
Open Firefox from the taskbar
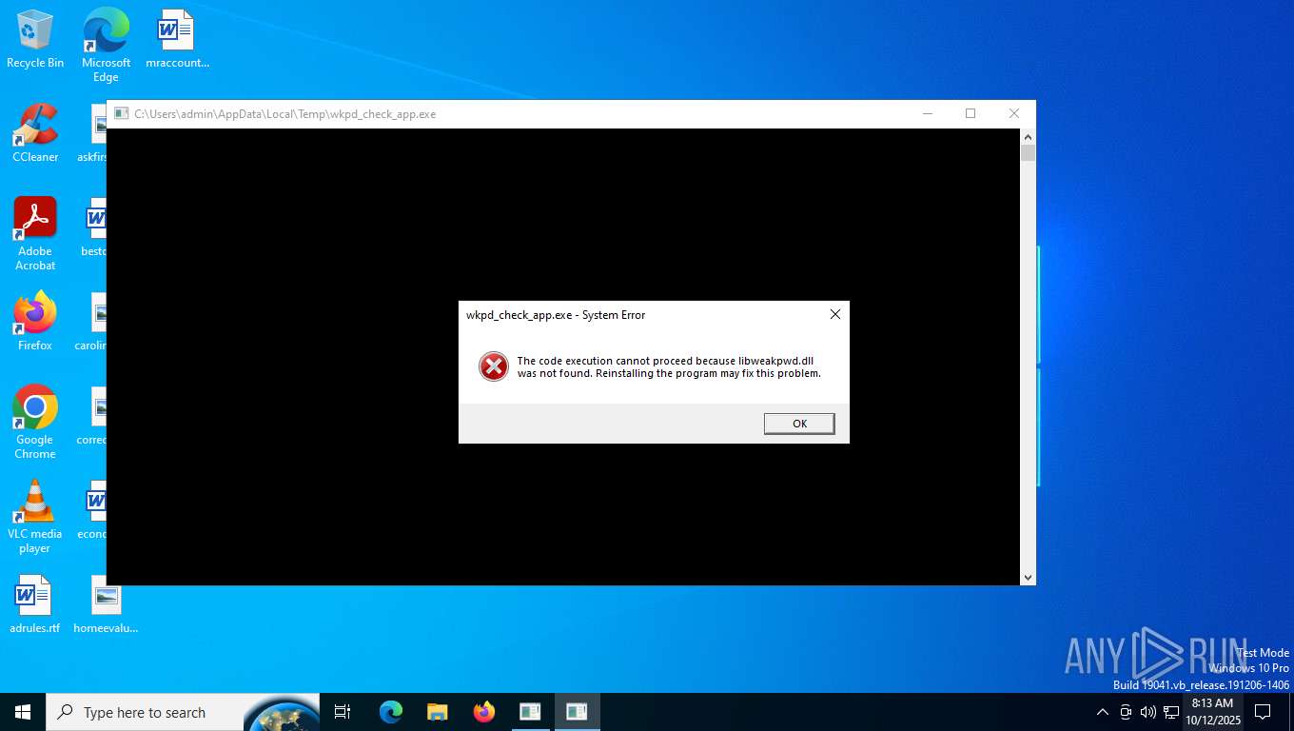coord(483,712)
